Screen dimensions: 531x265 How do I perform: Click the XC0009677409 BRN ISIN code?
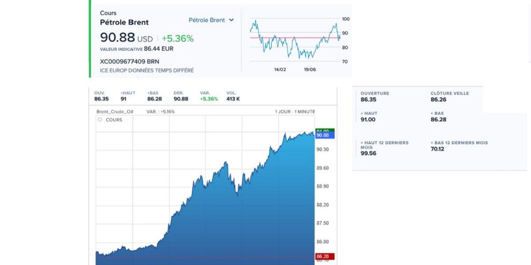tap(130, 61)
